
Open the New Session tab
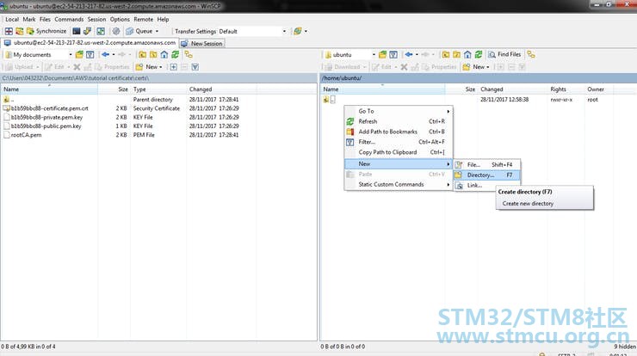click(x=202, y=44)
